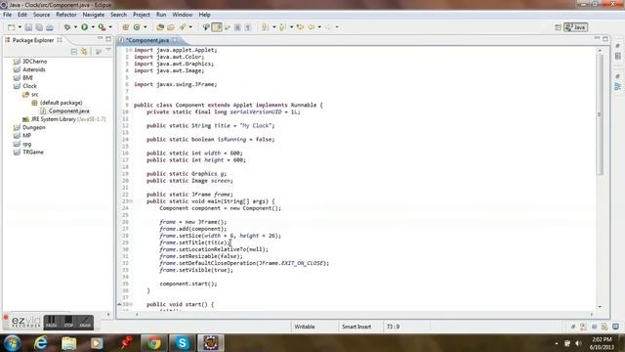Click the New Java Package icon

(x=126, y=27)
